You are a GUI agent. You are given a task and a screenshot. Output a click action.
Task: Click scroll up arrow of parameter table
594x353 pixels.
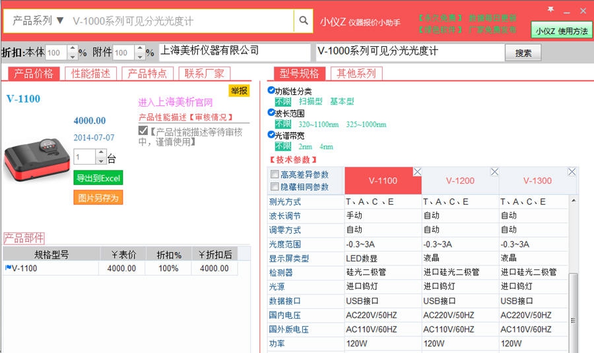574,201
